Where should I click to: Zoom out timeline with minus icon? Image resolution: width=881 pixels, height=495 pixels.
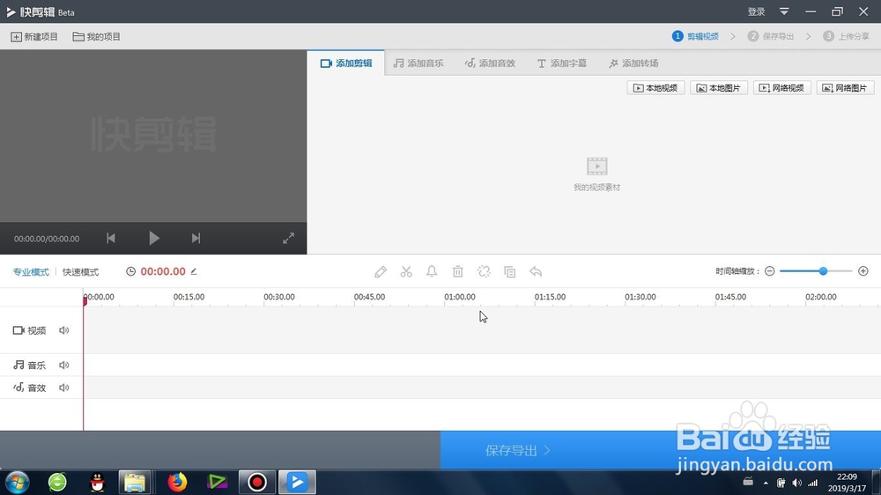coord(770,271)
